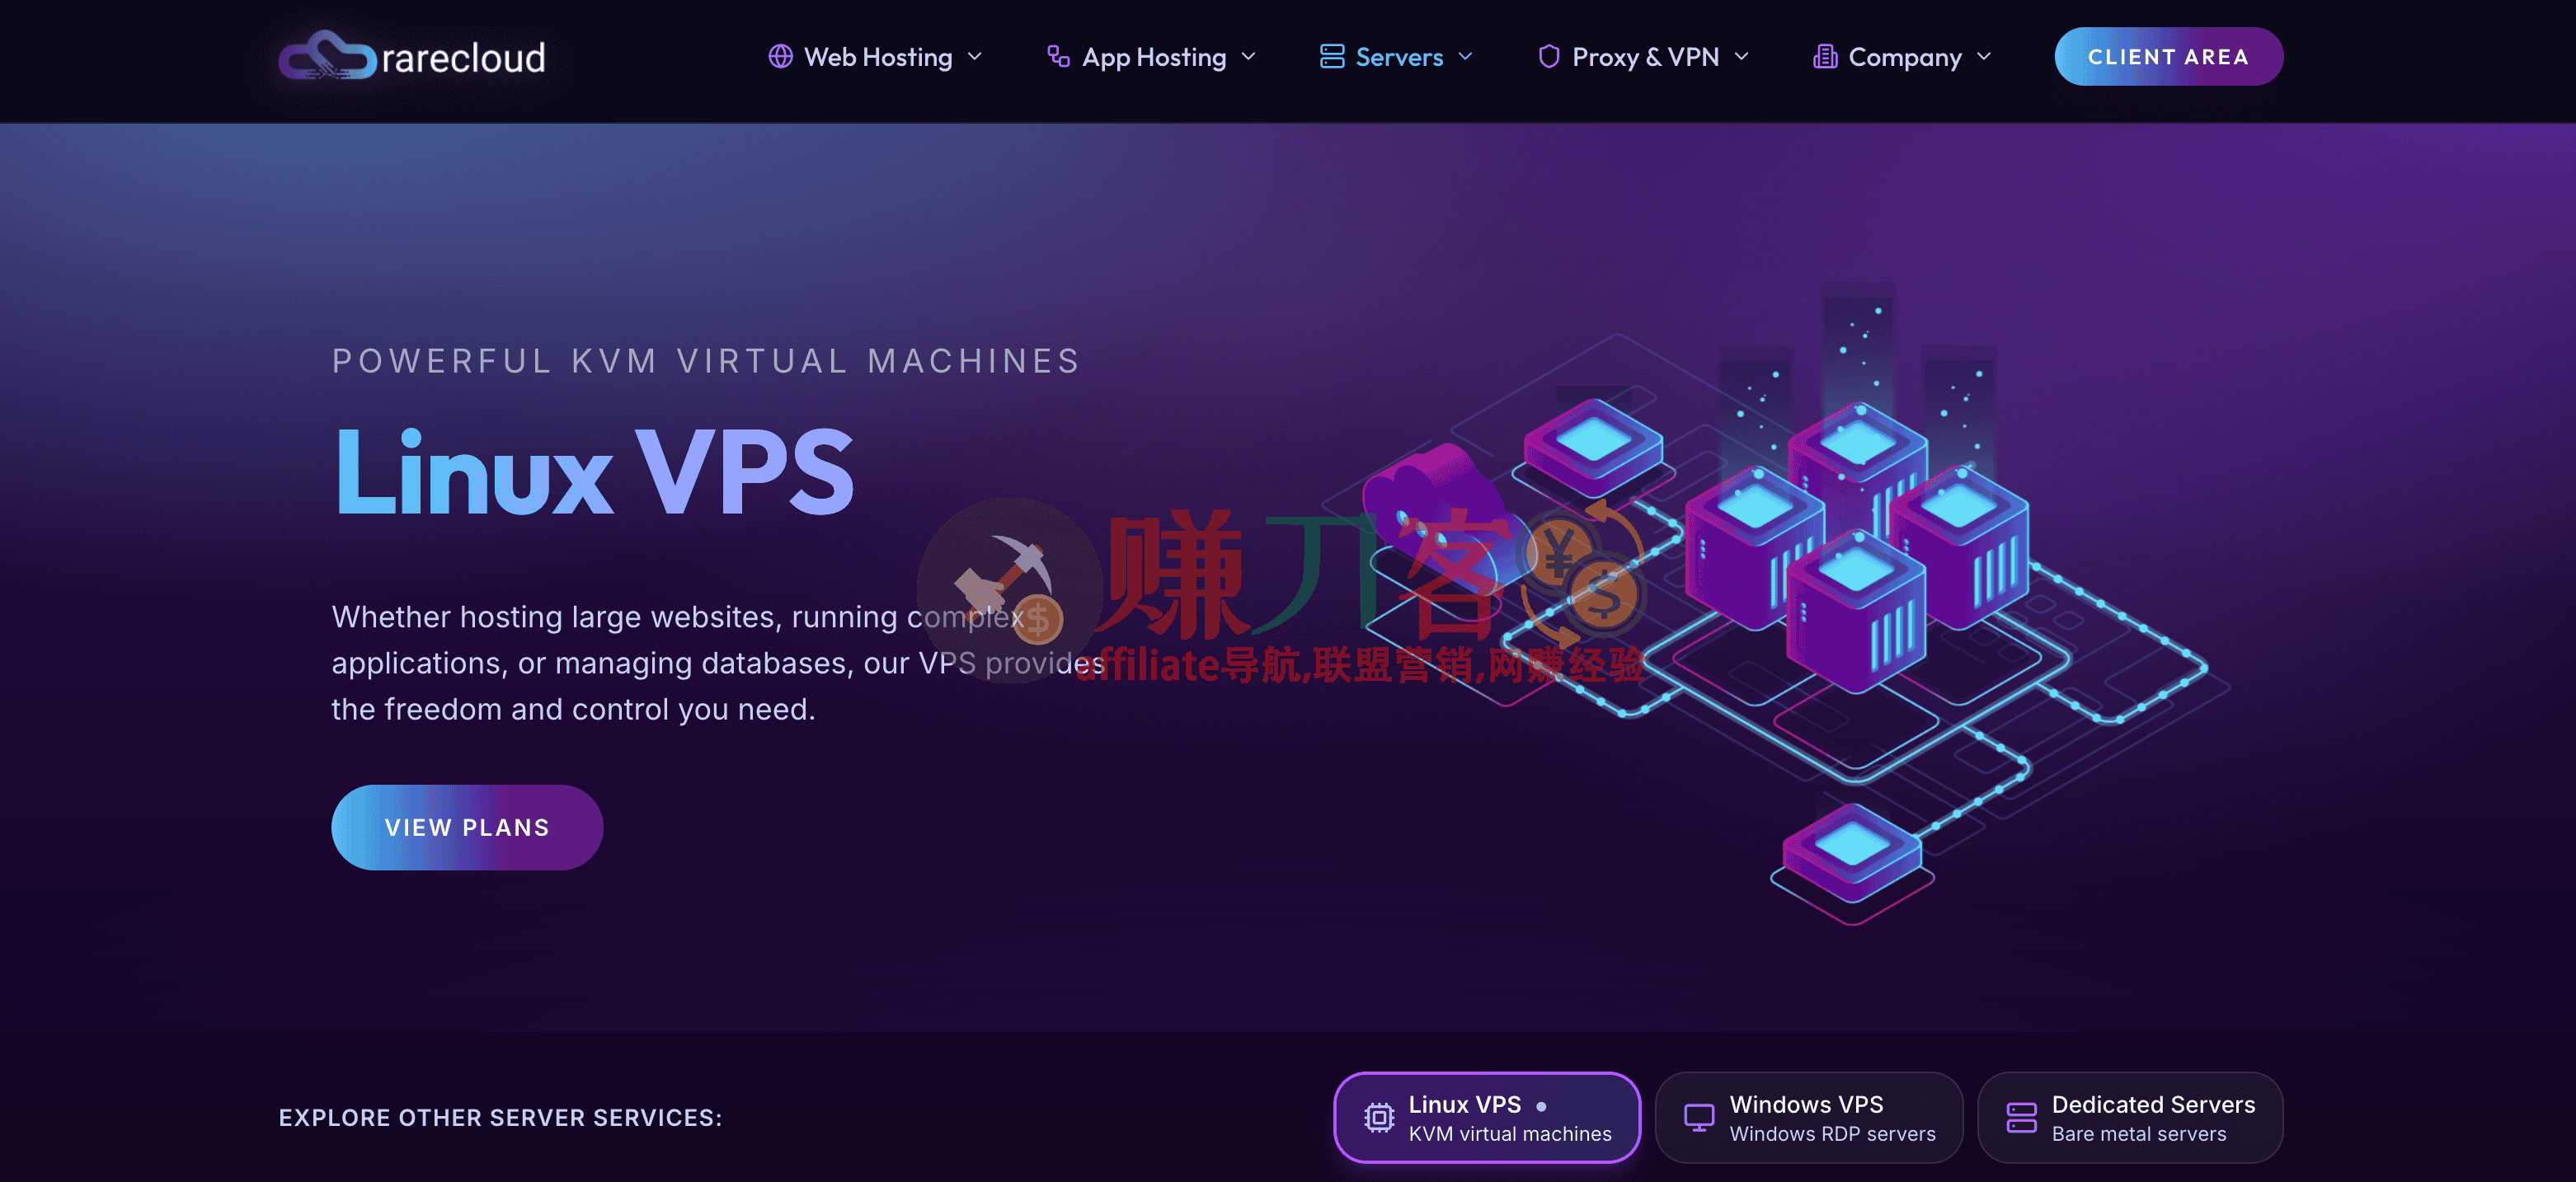The width and height of the screenshot is (2576, 1182).
Task: Open the Web Hosting menu
Action: point(875,57)
